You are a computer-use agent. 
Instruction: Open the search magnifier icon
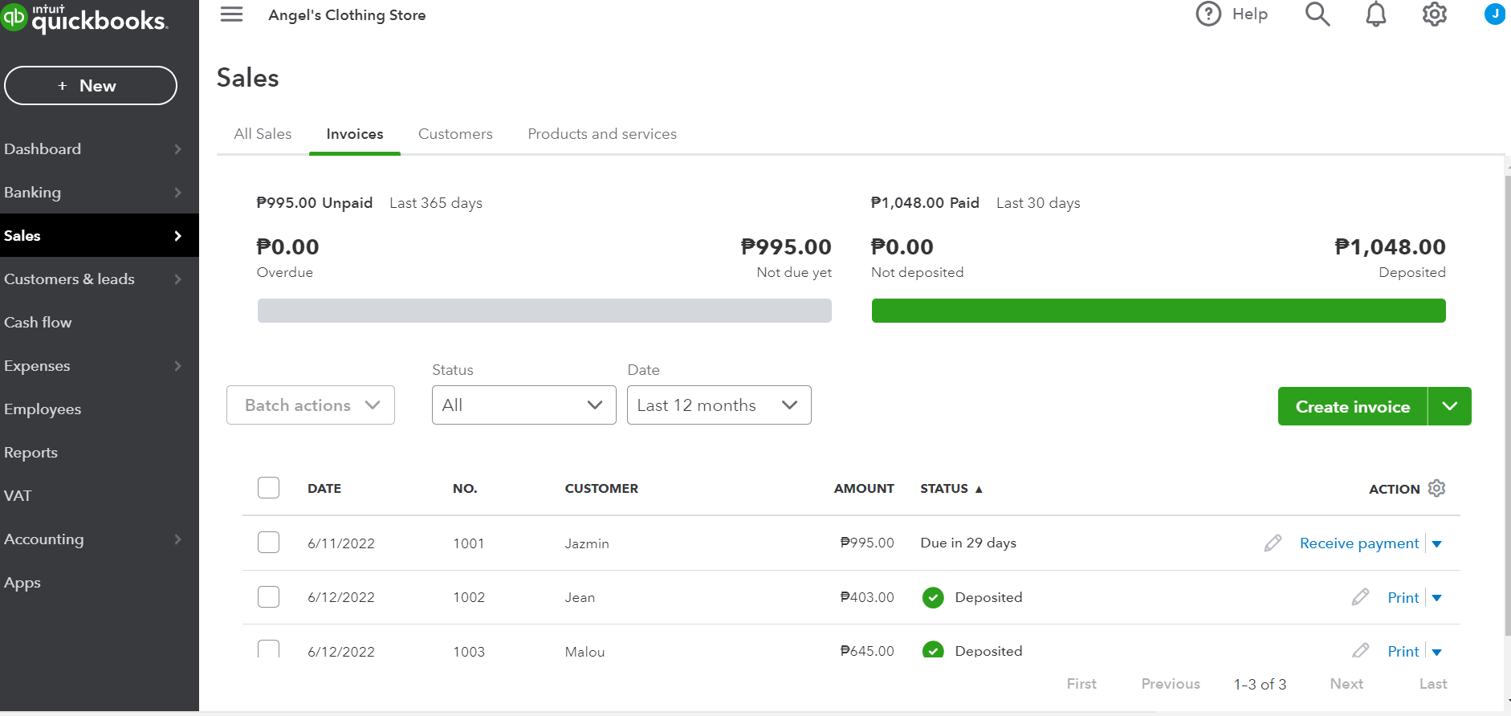tap(1318, 14)
